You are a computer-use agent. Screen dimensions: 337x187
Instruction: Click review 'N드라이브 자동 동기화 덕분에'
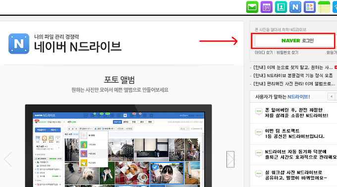tap(301, 154)
